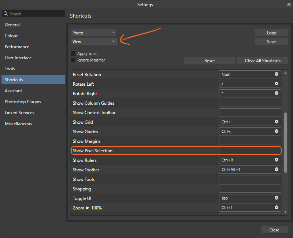Image resolution: width=293 pixels, height=238 pixels.
Task: Clear the Zoom 100% shortcut
Action: 277,207
